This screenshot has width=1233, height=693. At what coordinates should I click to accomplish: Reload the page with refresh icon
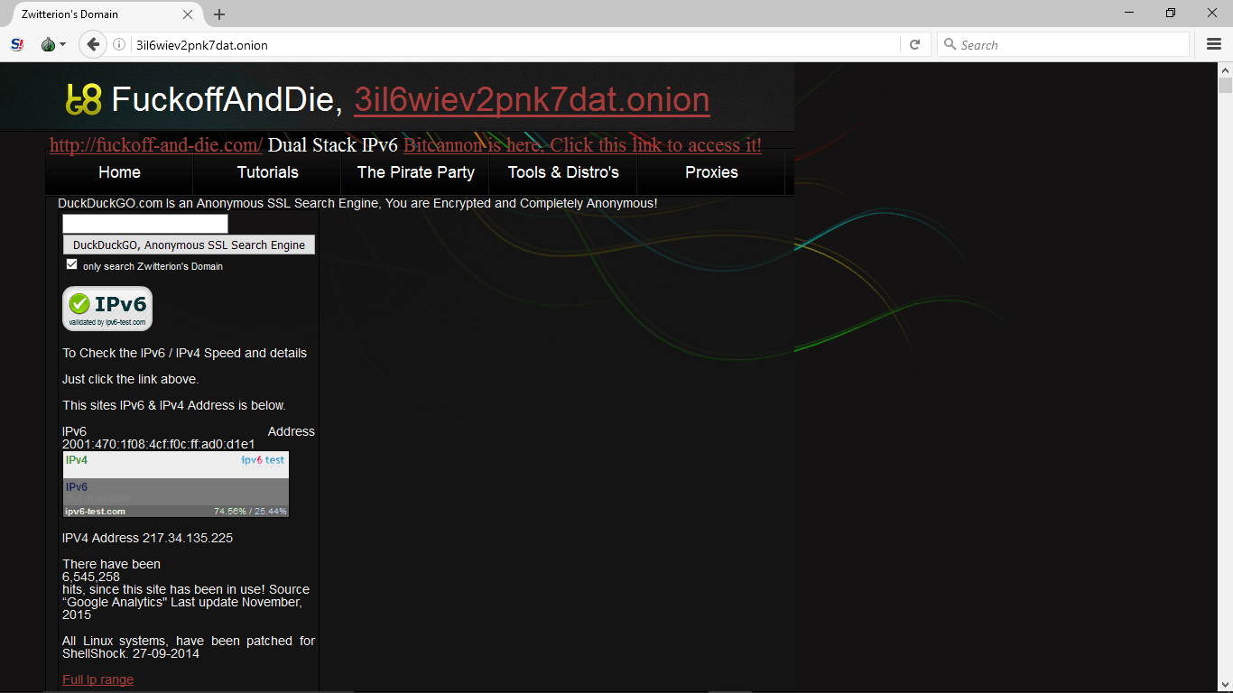(x=914, y=44)
